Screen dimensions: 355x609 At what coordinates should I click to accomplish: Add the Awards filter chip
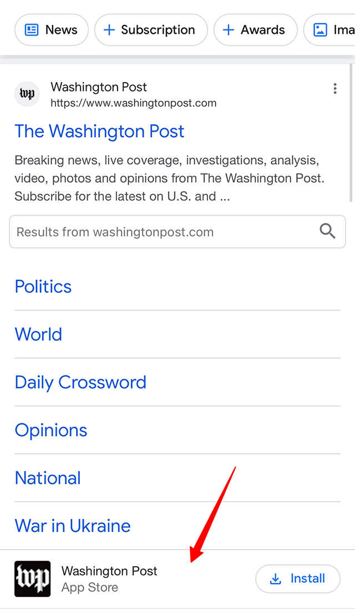point(255,30)
